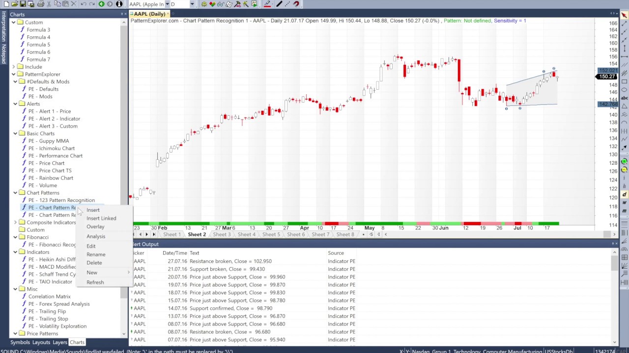Screen dimensions: 629x353
Task: Switch to hourly 'h' interval button
Action: pyautogui.click(x=624, y=186)
